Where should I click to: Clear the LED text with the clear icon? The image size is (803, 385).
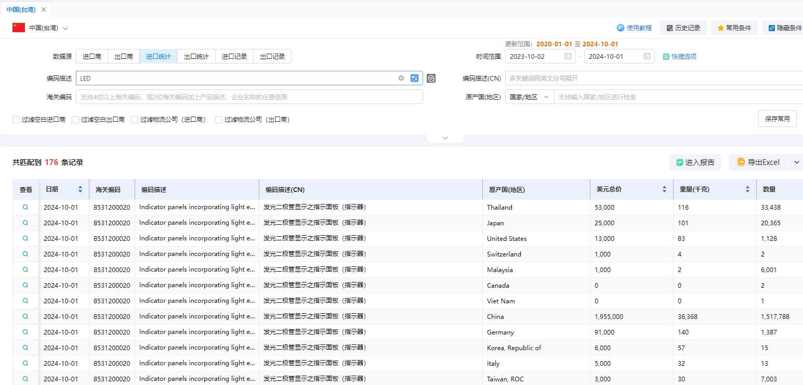pyautogui.click(x=401, y=78)
